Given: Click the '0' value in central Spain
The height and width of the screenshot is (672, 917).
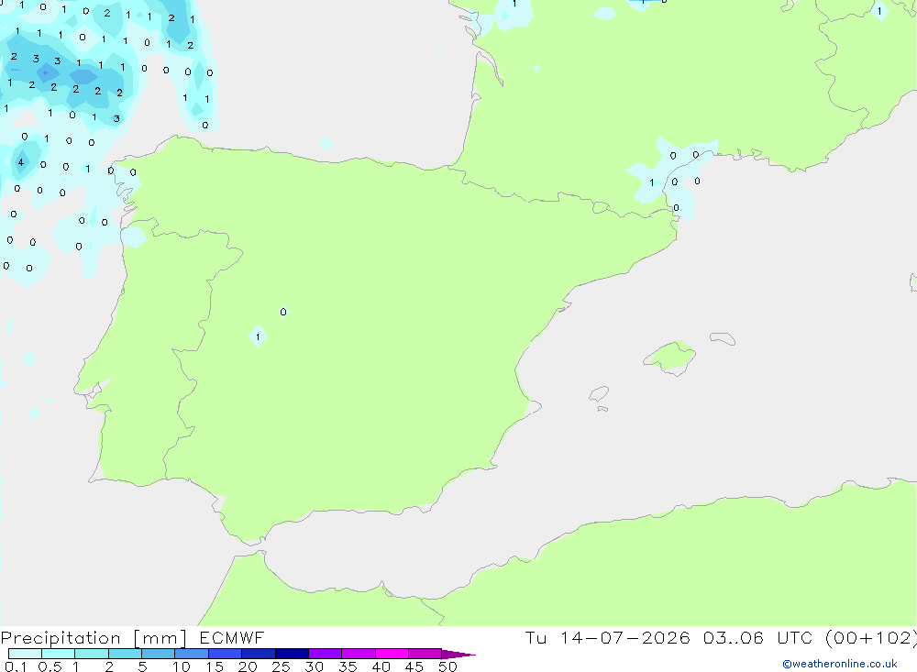Looking at the screenshot, I should click(x=283, y=312).
